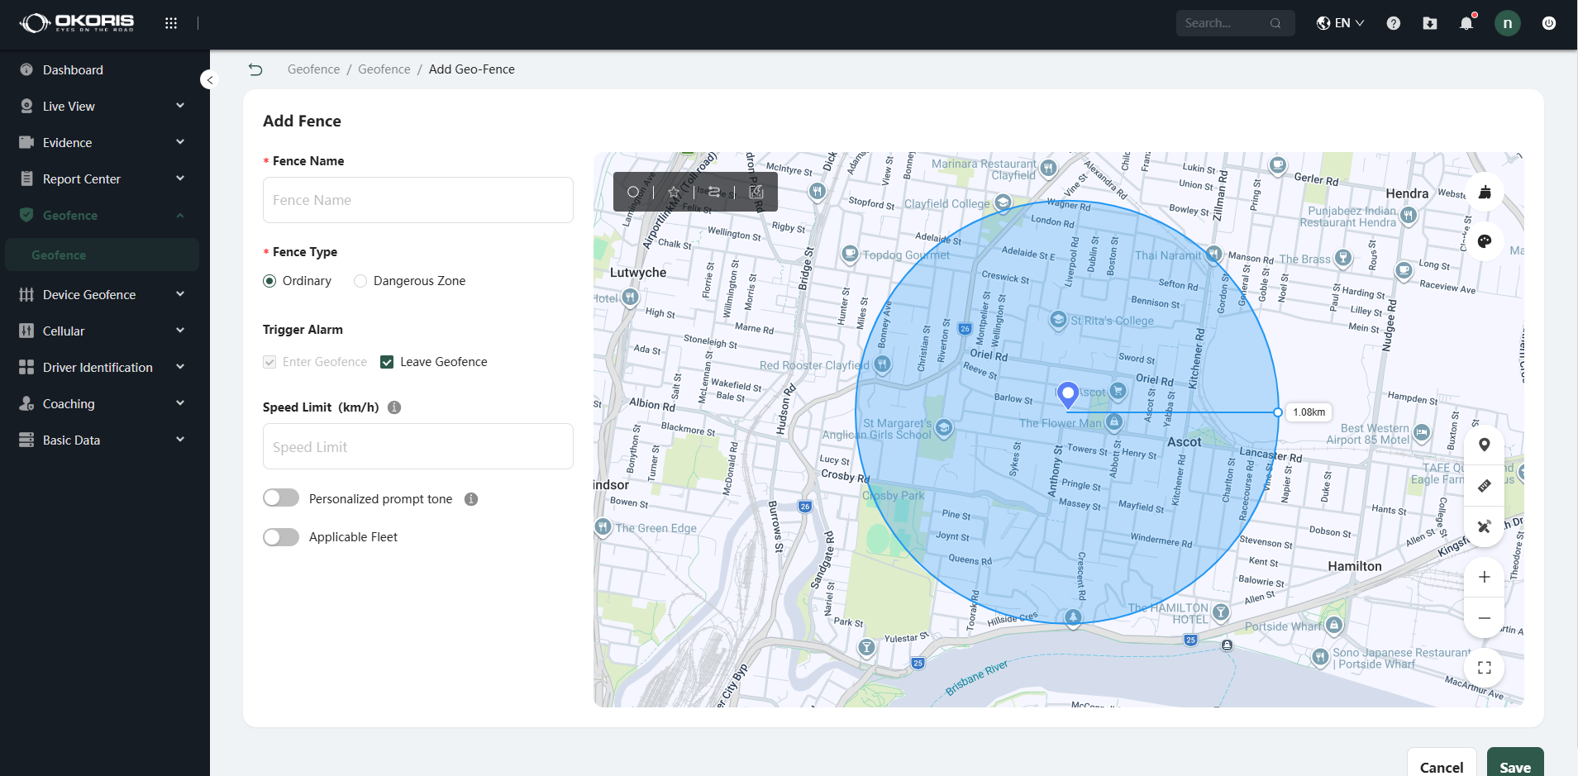Select the route line drawing tool
The width and height of the screenshot is (1578, 776).
713,192
